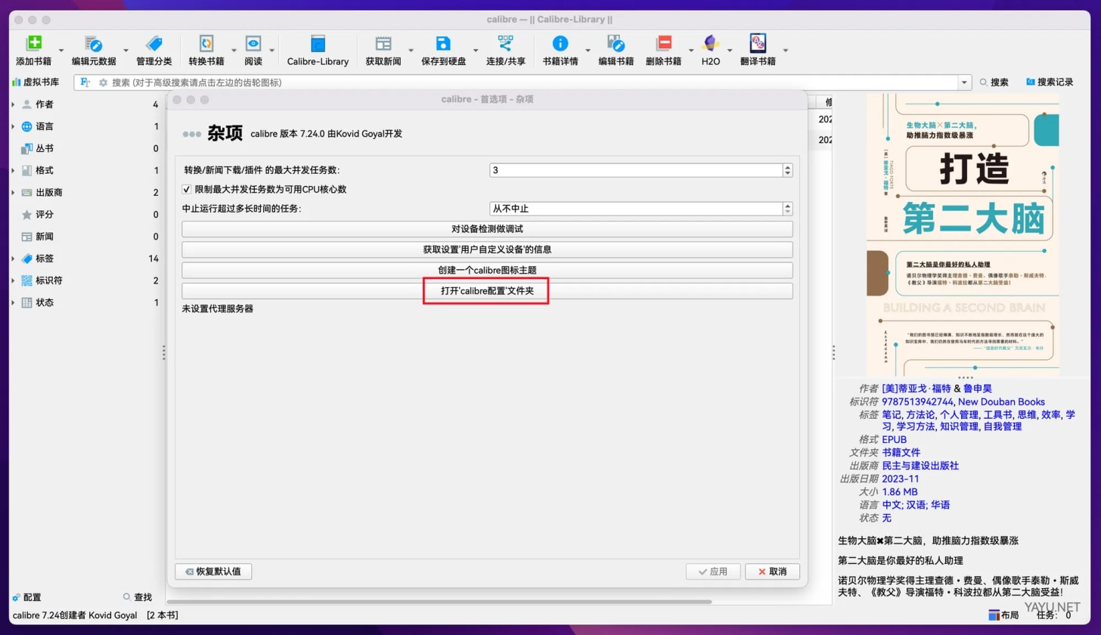Click the EPUB format link
This screenshot has height=635, width=1101.
point(894,439)
